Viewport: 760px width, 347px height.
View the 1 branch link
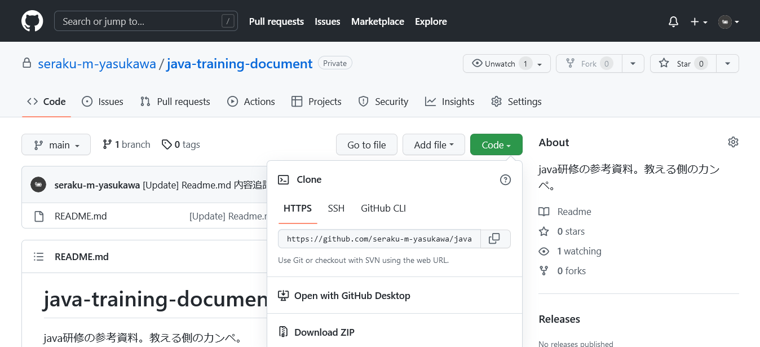click(x=126, y=144)
